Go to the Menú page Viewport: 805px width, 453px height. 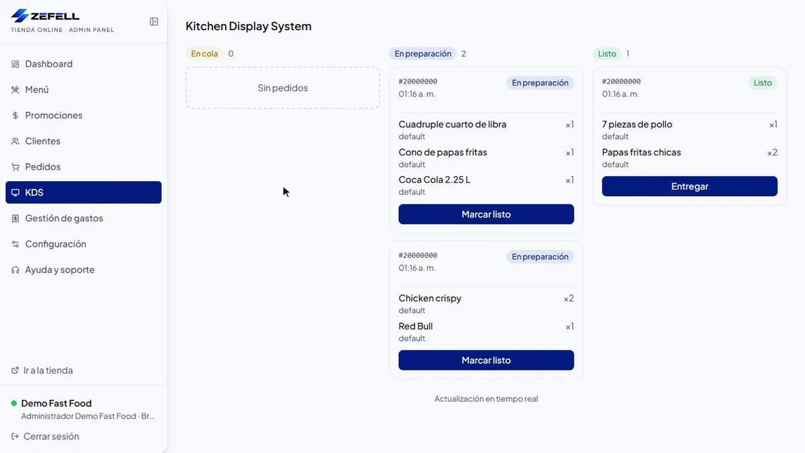pyautogui.click(x=84, y=90)
